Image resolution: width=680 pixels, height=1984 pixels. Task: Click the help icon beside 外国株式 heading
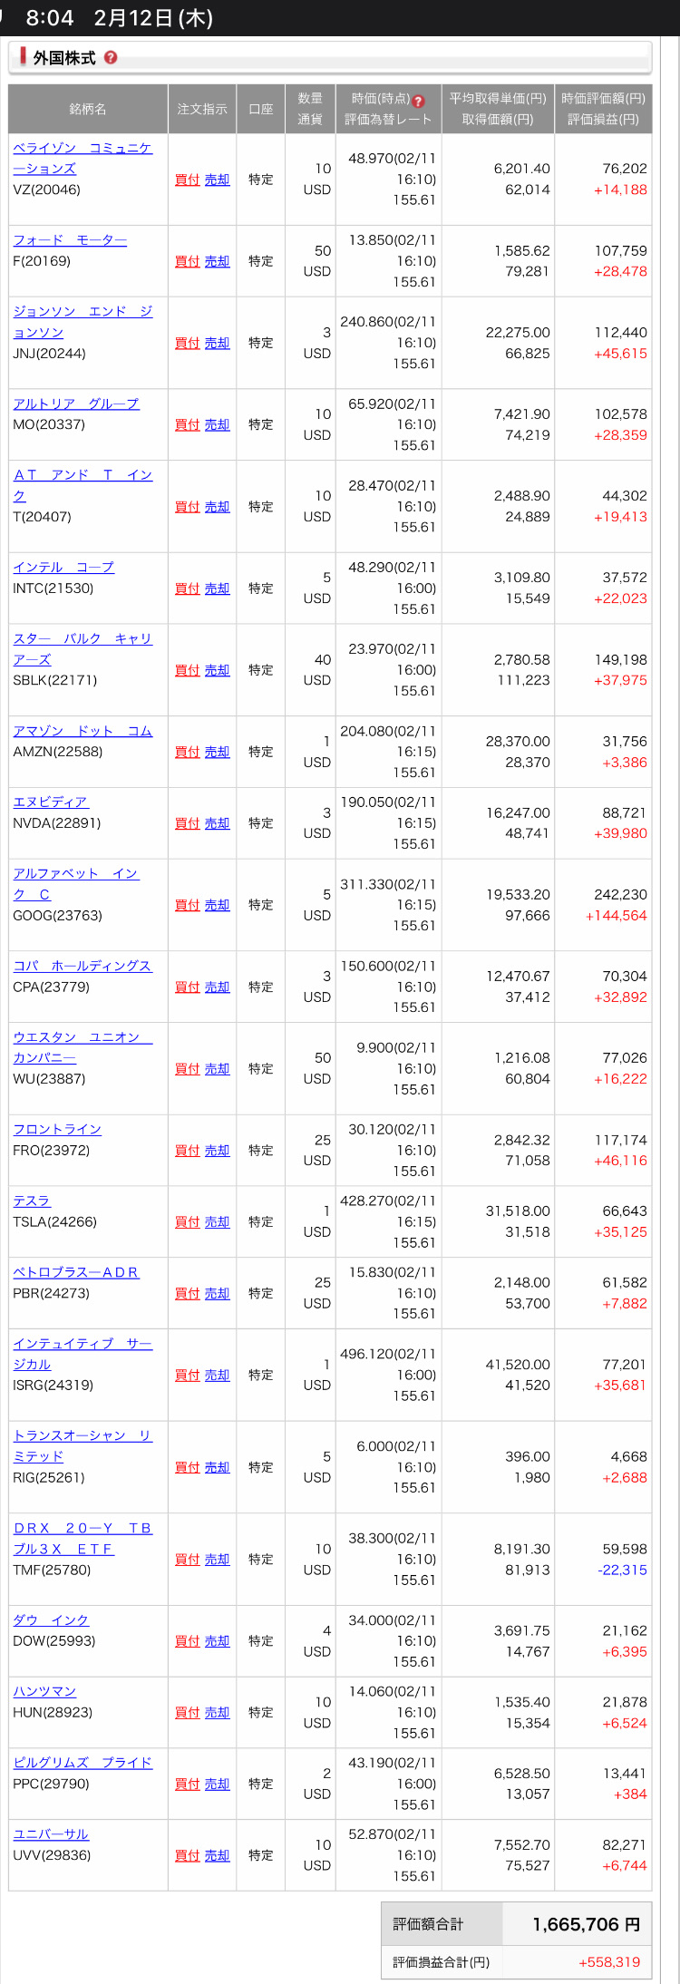[x=111, y=57]
